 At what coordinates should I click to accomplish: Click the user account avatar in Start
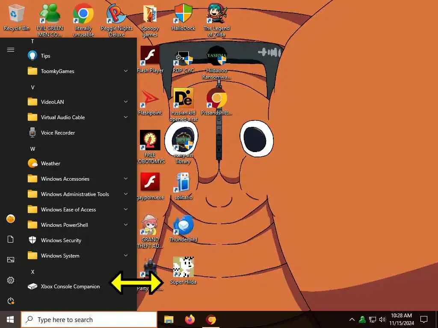(11, 219)
